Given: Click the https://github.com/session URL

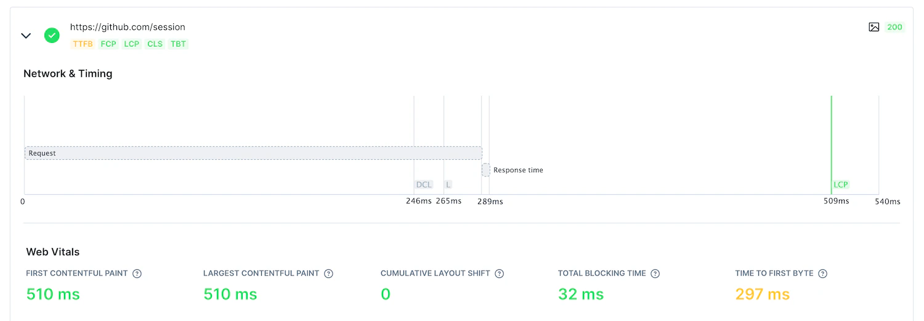Looking at the screenshot, I should click(128, 27).
